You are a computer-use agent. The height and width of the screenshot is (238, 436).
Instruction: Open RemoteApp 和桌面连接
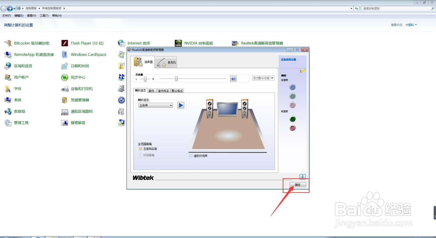point(29,55)
